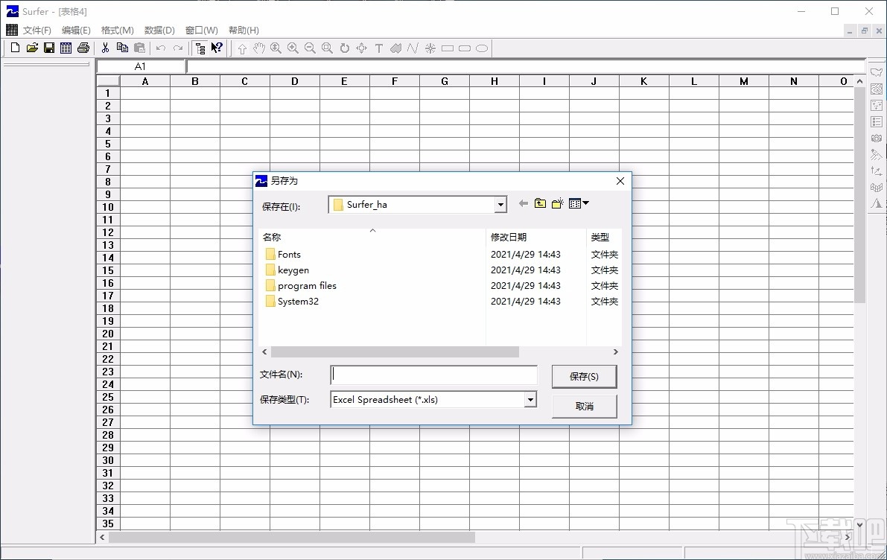
Task: Expand the 保存在 Surfer_ha folder dropdown
Action: click(x=500, y=205)
